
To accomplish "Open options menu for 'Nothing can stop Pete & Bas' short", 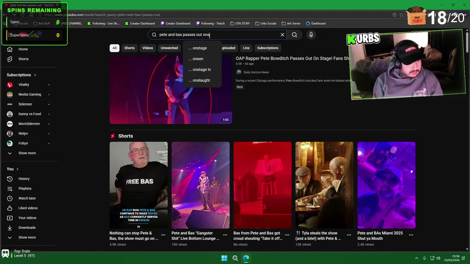I will coord(163,235).
